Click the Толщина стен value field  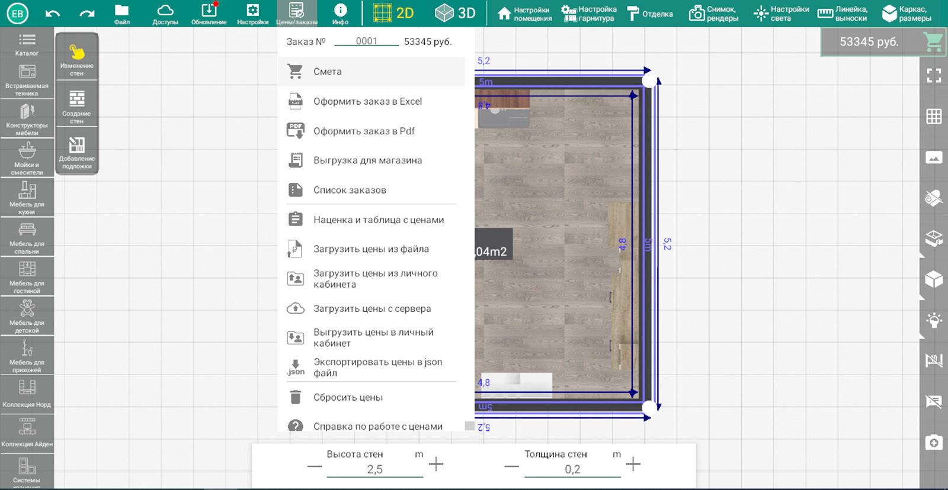(x=572, y=469)
